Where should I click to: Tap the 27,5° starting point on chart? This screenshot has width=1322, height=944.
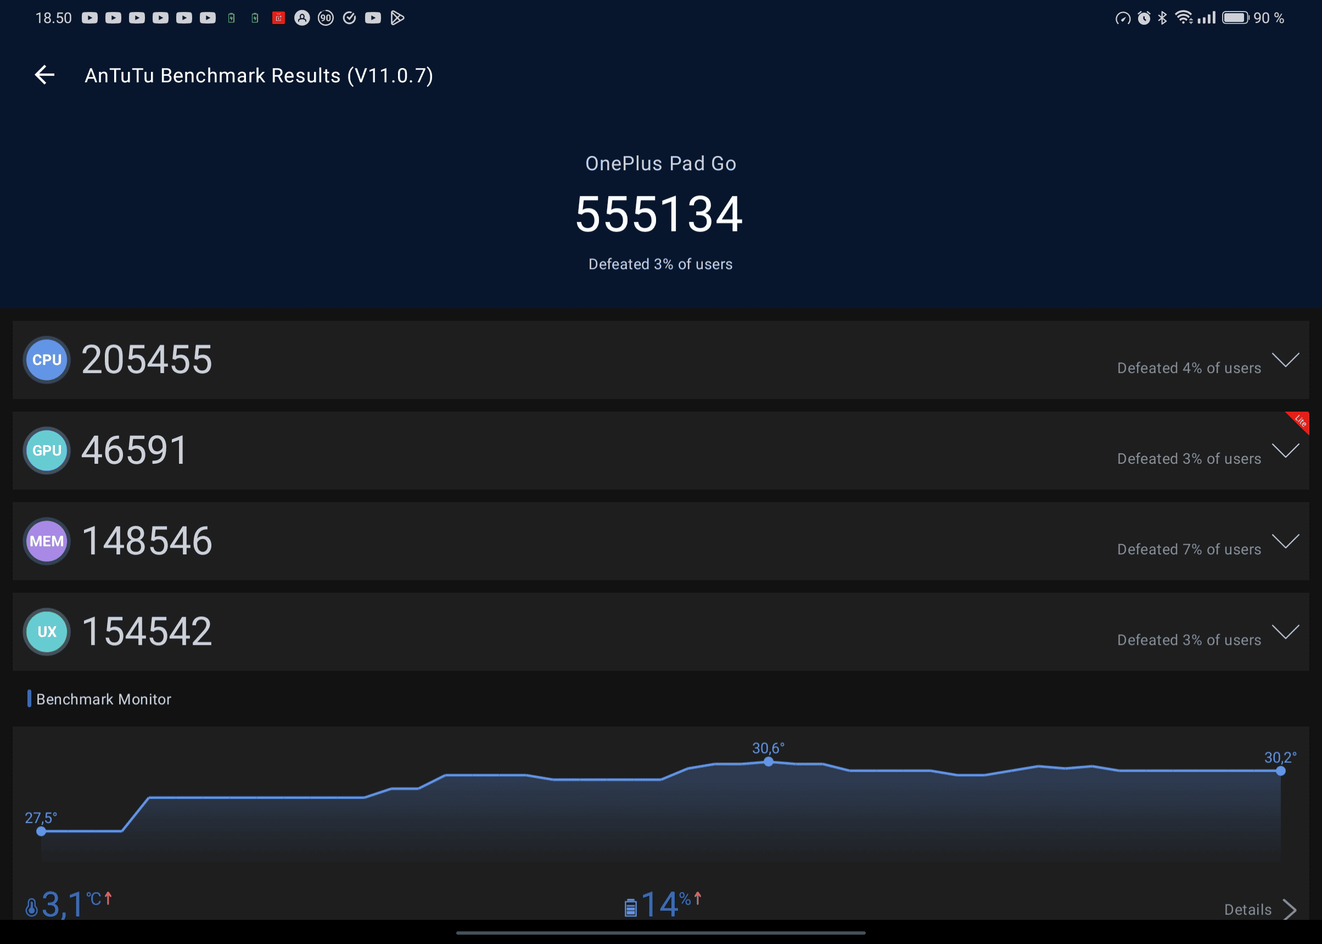(x=41, y=831)
